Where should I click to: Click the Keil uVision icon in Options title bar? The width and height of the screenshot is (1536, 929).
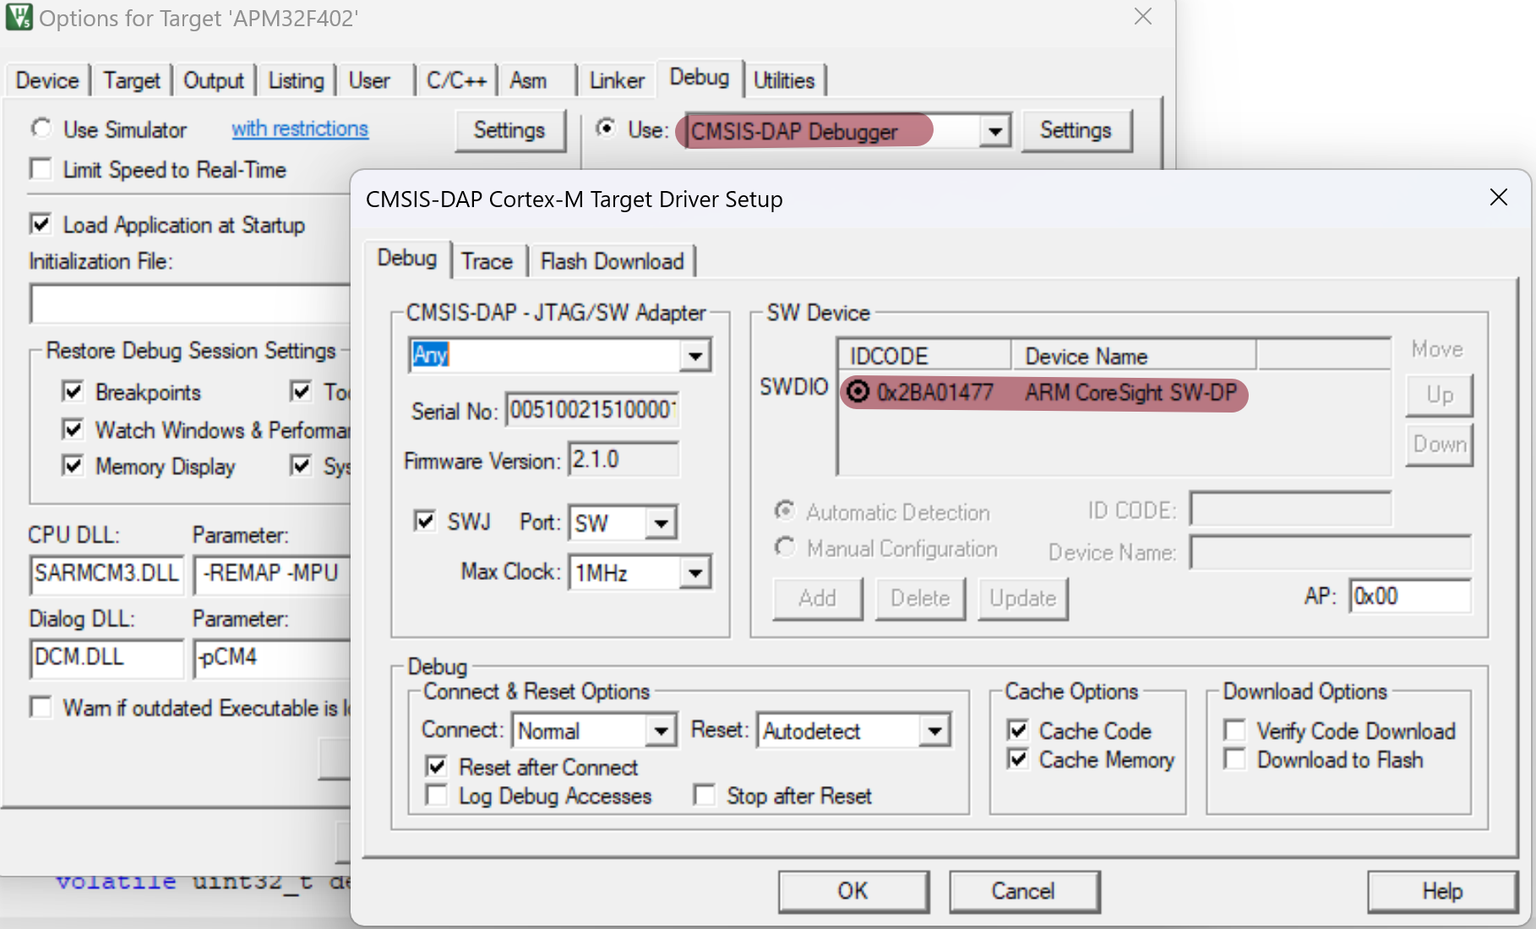click(x=19, y=17)
